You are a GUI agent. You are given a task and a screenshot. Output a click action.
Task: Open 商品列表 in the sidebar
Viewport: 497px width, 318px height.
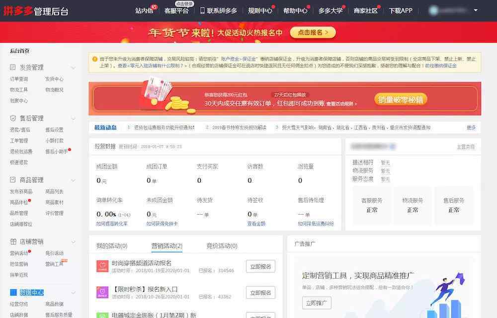[x=54, y=191]
